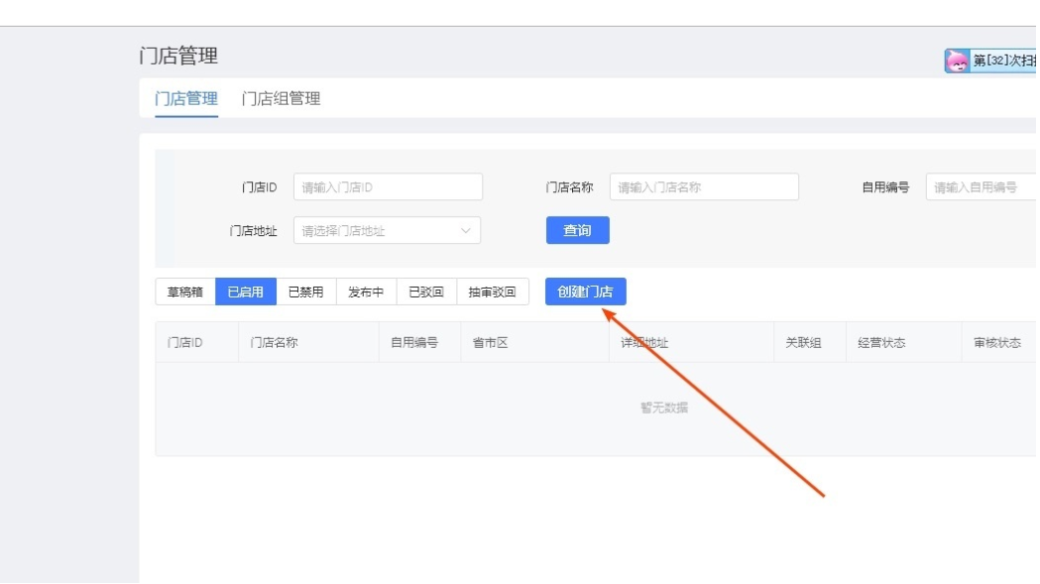This screenshot has height=584, width=1040.
Task: Select the 草稿箱 status filter
Action: tap(185, 292)
